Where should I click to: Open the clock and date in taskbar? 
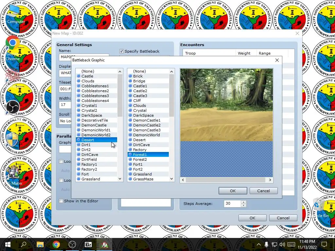[307, 244]
